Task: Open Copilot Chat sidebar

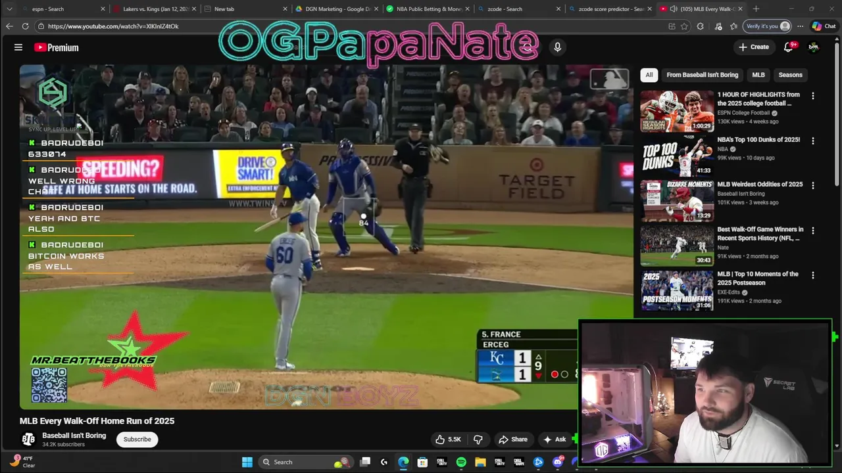Action: coord(824,26)
